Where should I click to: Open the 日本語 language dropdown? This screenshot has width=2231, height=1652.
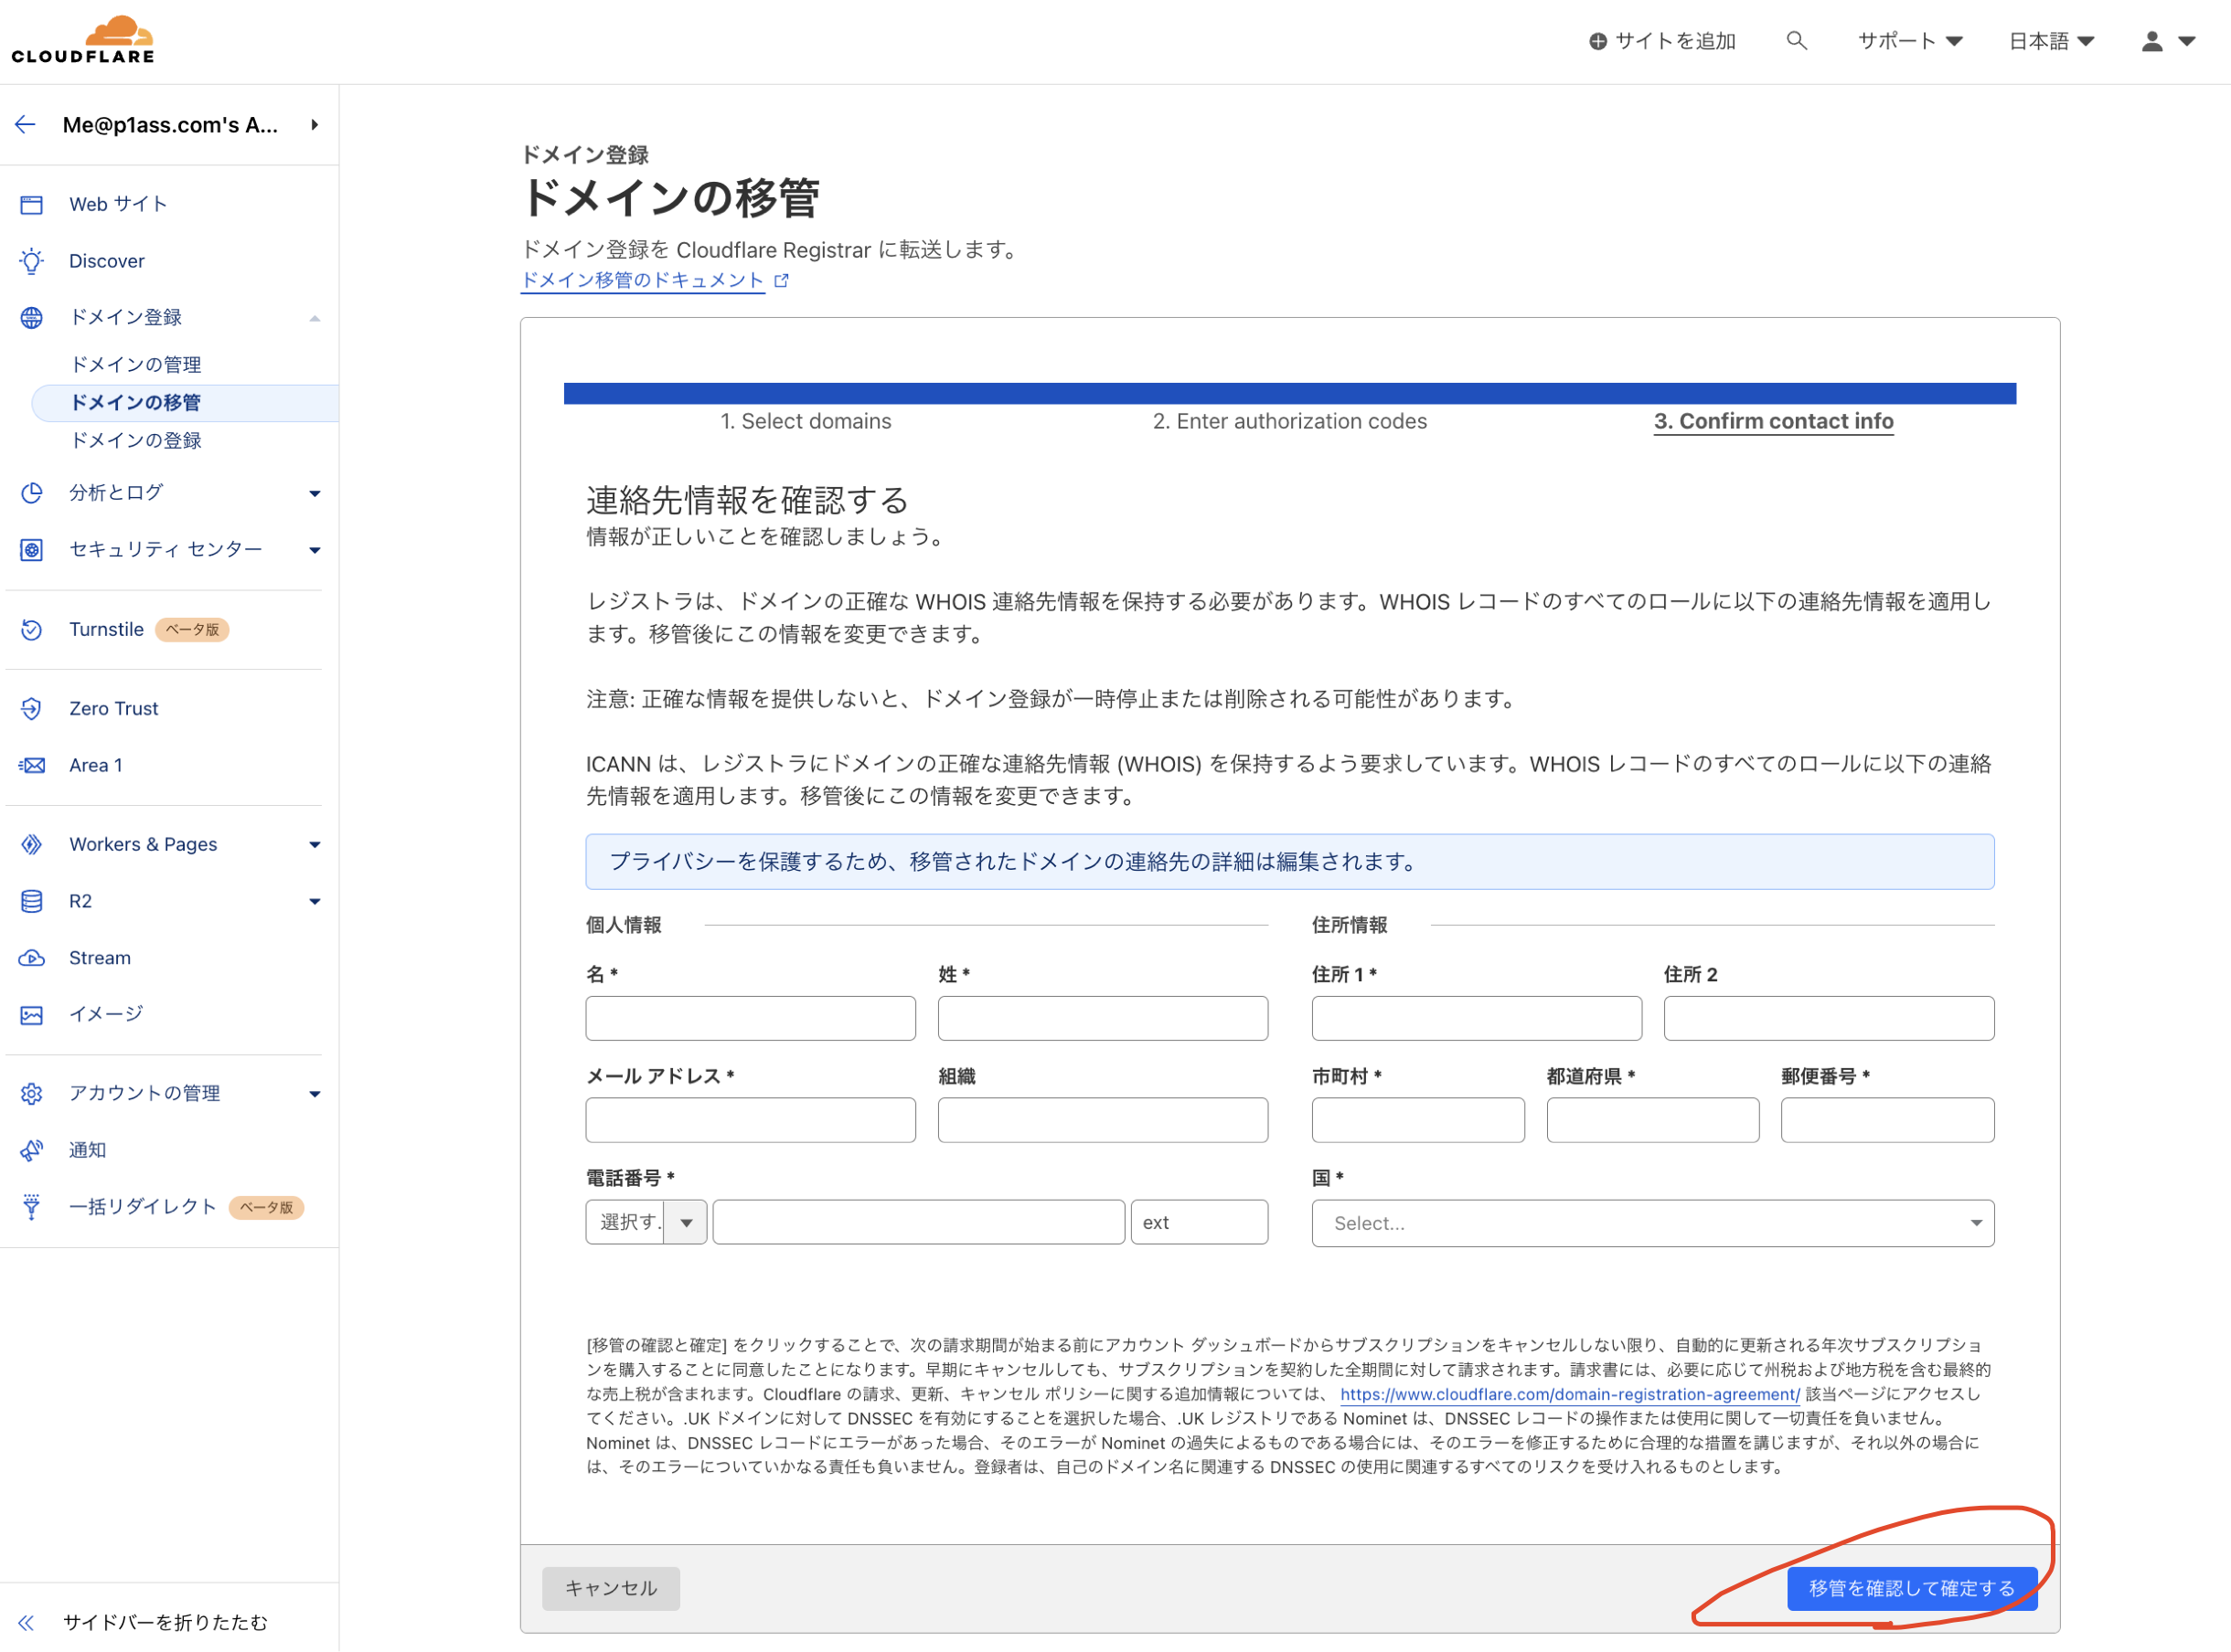(2050, 41)
